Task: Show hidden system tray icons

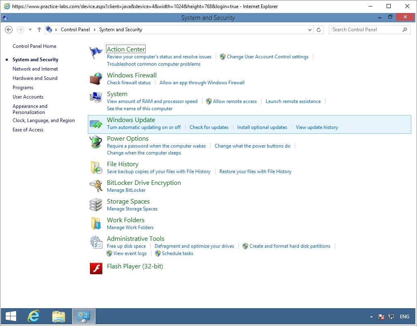Action: pyautogui.click(x=371, y=317)
